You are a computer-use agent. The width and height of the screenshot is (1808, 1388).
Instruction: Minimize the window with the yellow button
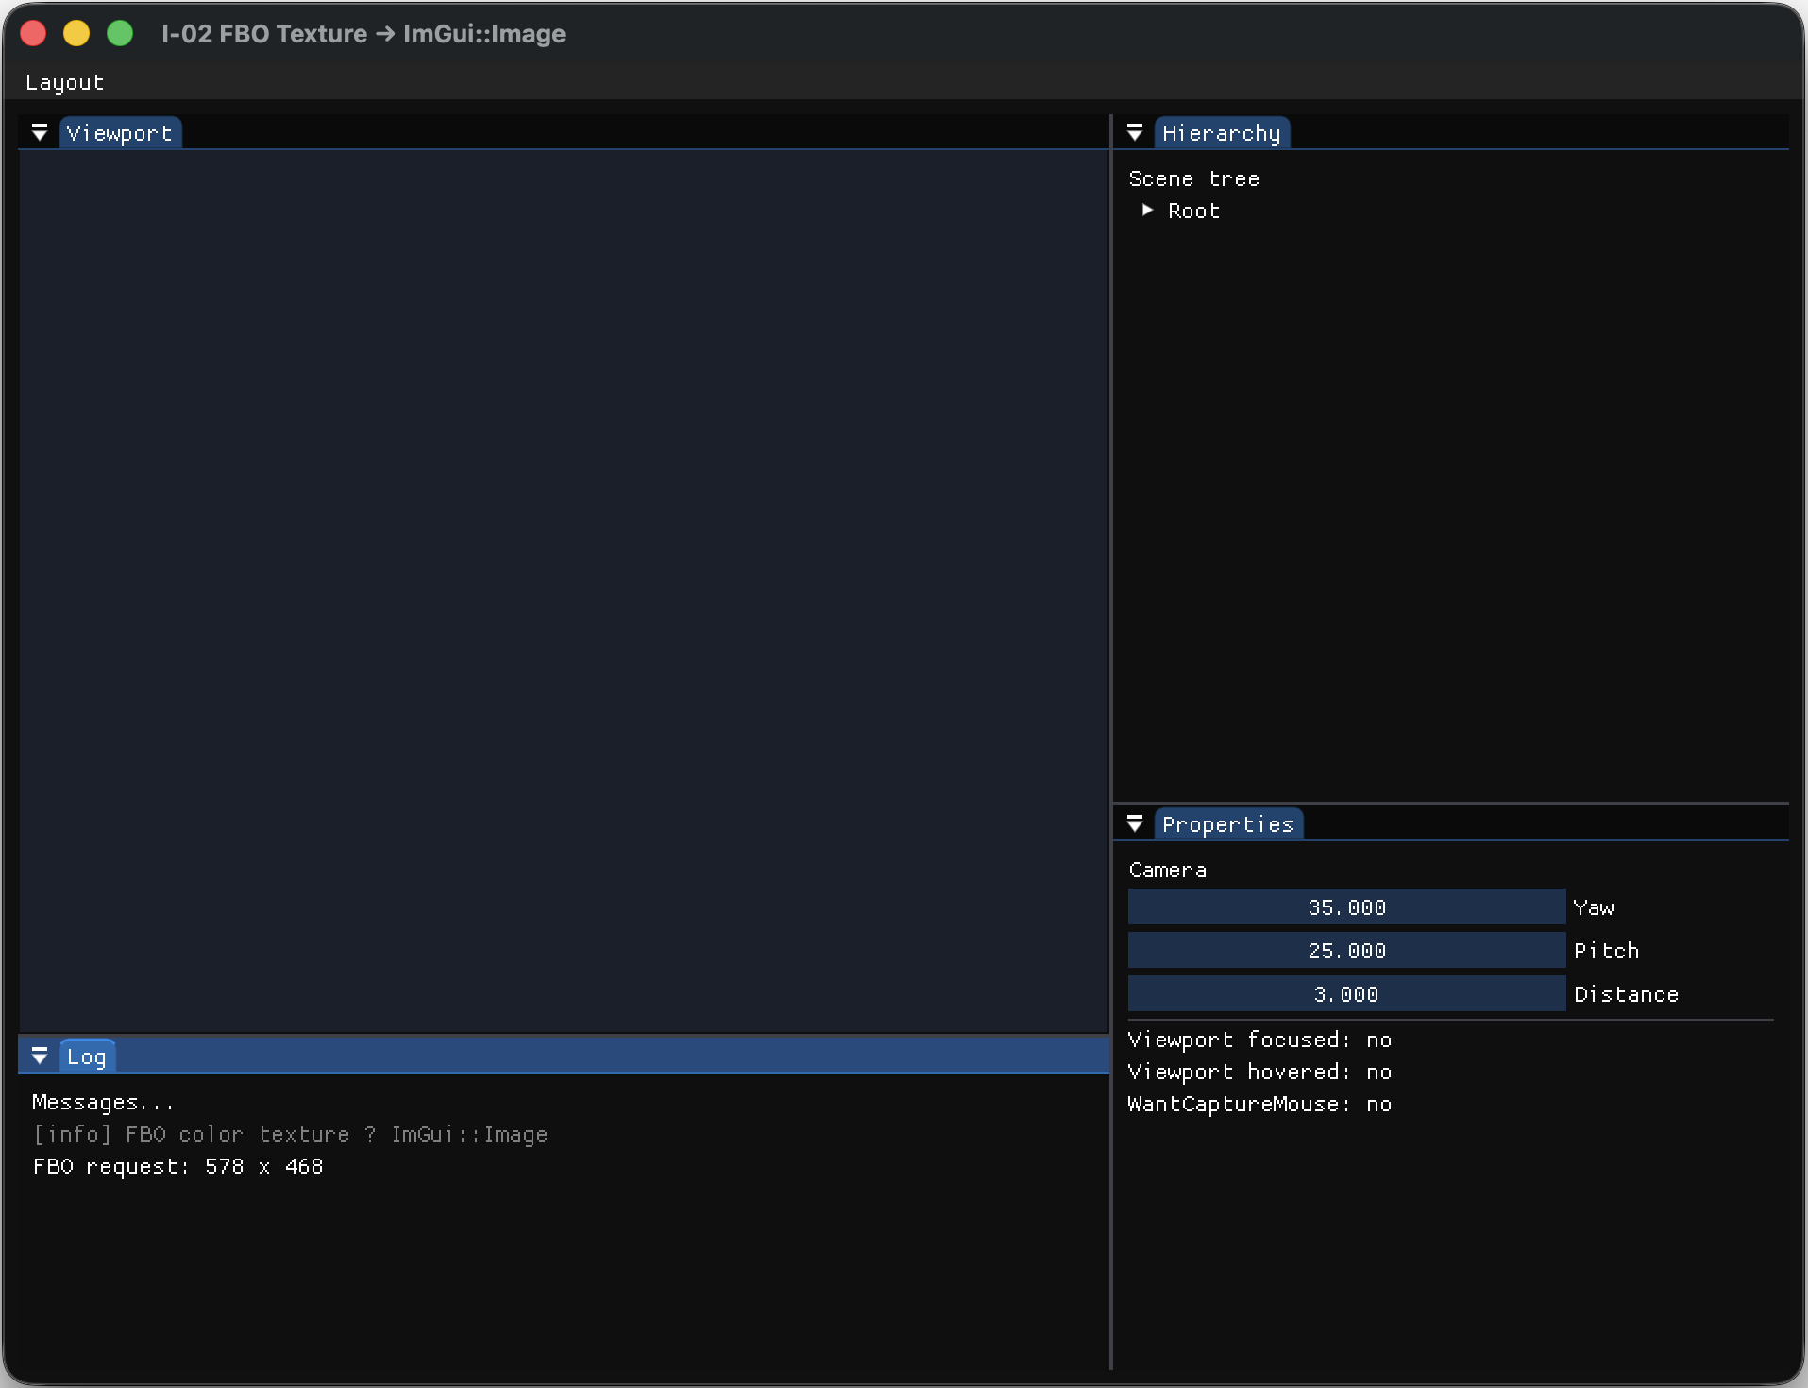[x=76, y=33]
